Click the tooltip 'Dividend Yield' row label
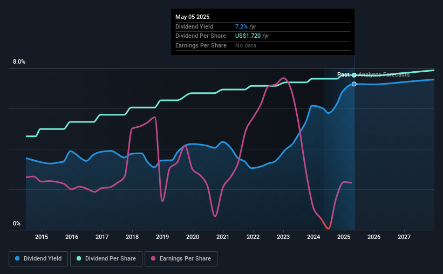The image size is (443, 274). point(194,26)
